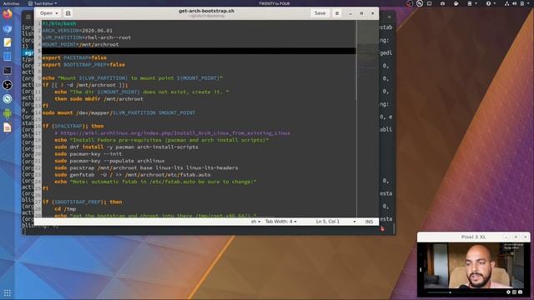Click the sudo pacstrap /mnt/archroot line
Viewport: 534px width, 300px height.
tap(146, 167)
